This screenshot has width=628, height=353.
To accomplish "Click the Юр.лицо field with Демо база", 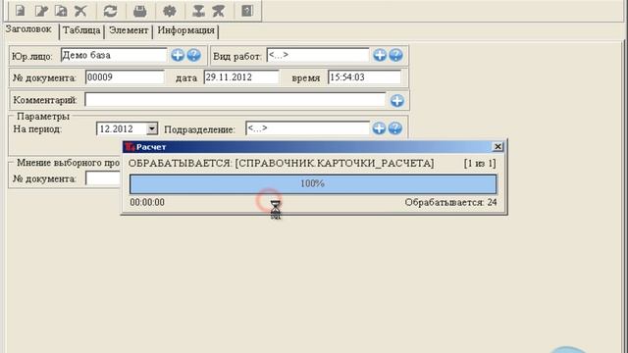I will 114,55.
